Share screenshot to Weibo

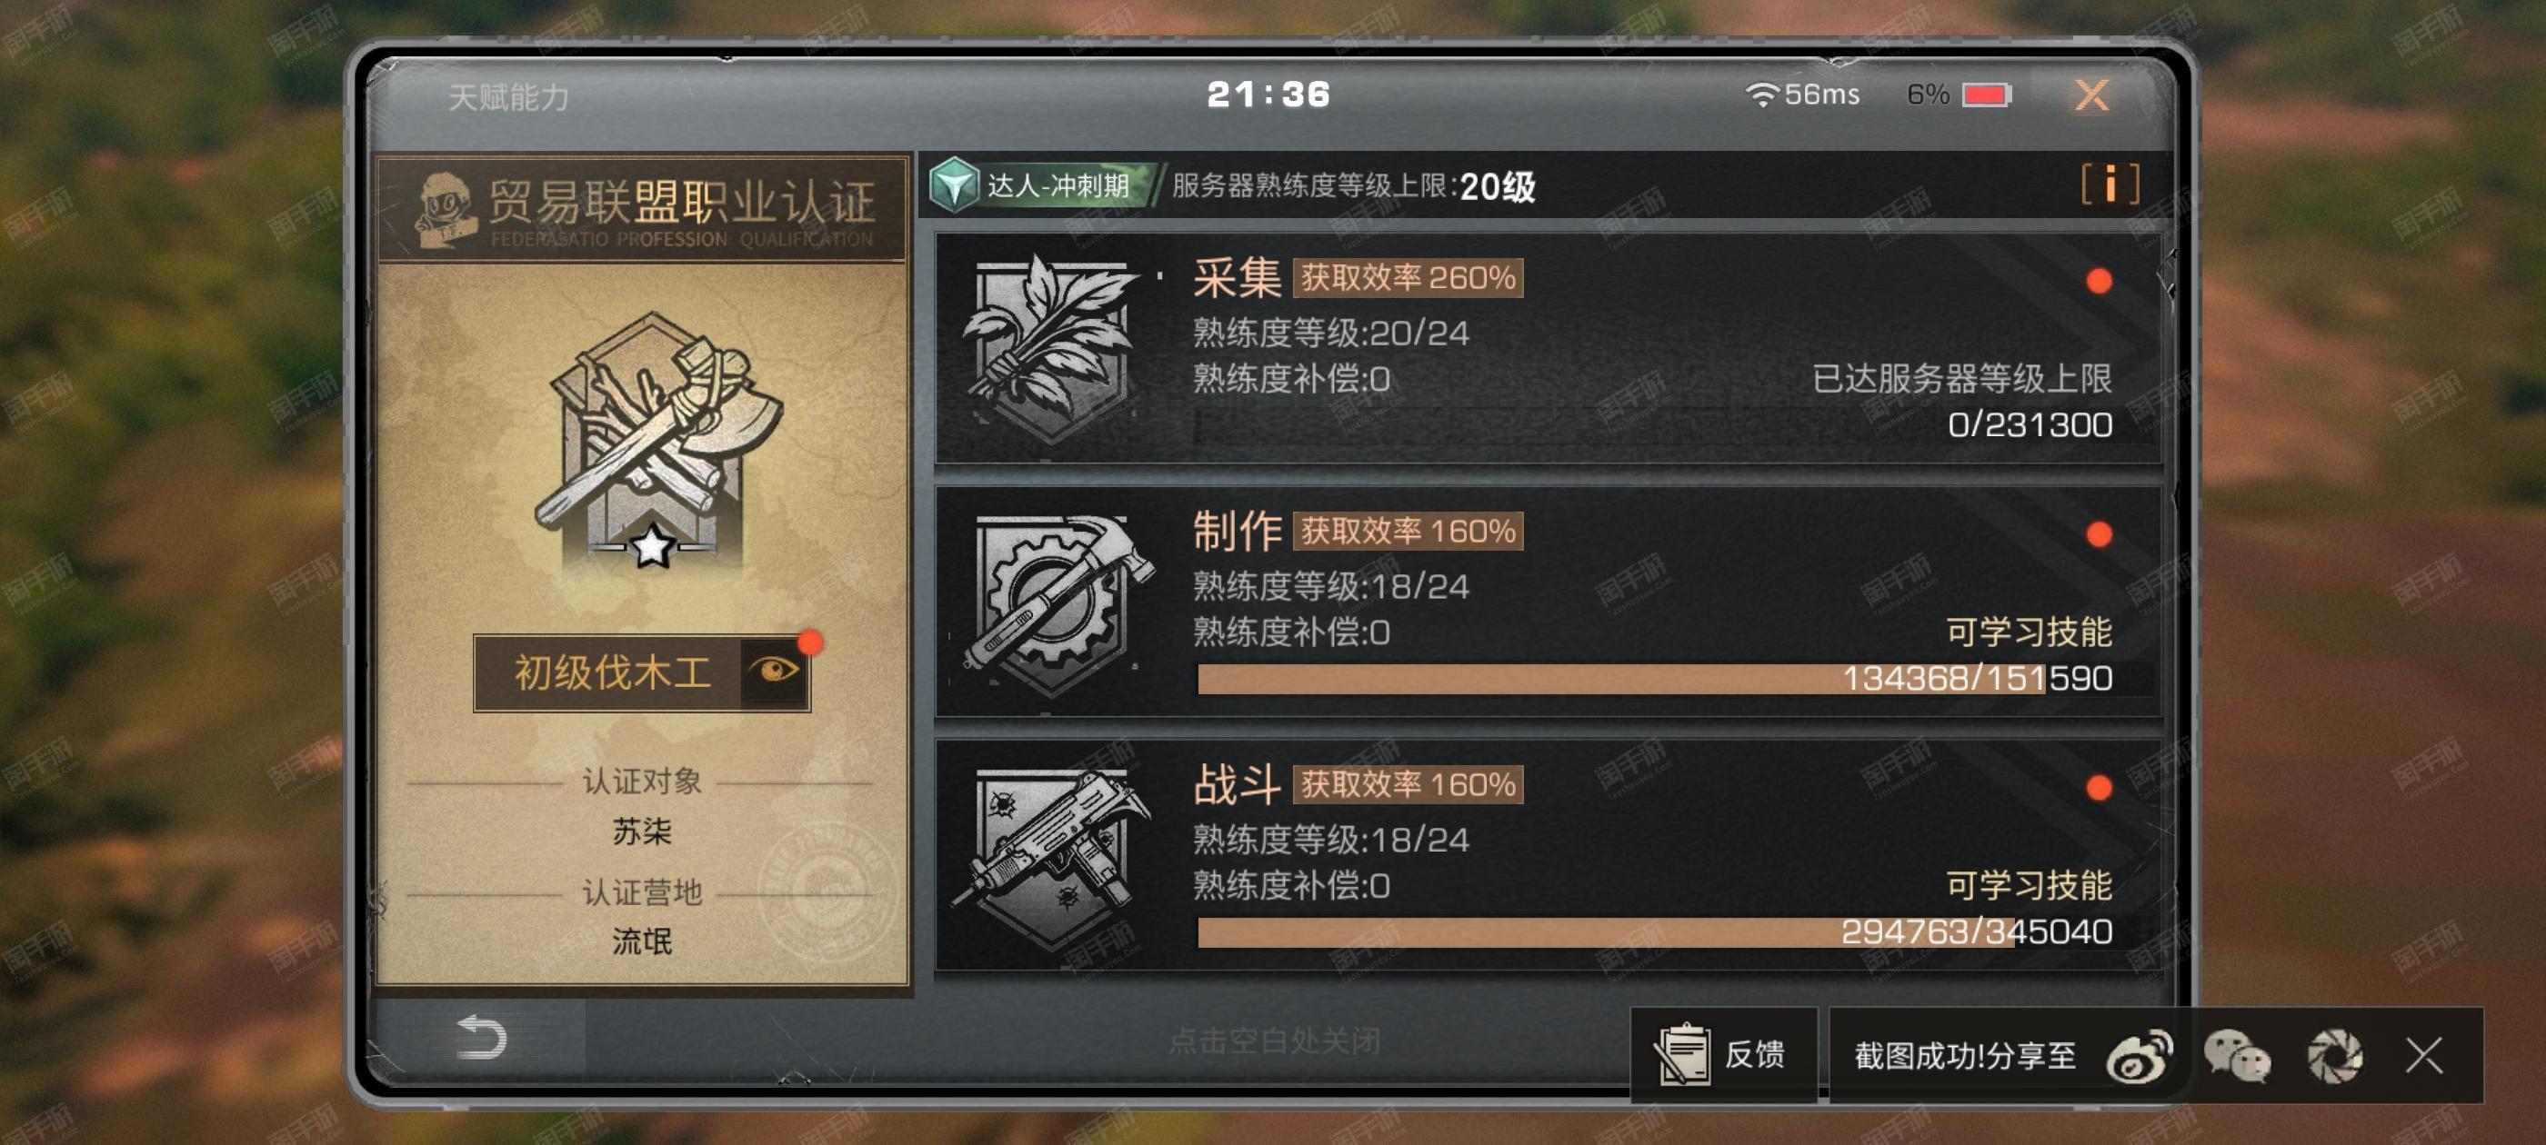2139,1056
